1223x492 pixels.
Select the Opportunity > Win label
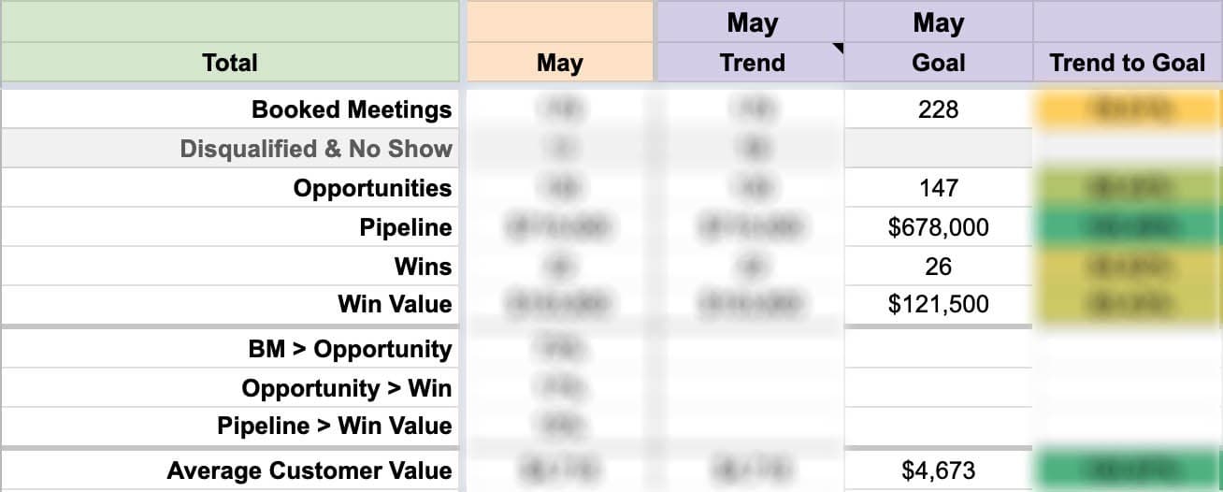point(347,388)
